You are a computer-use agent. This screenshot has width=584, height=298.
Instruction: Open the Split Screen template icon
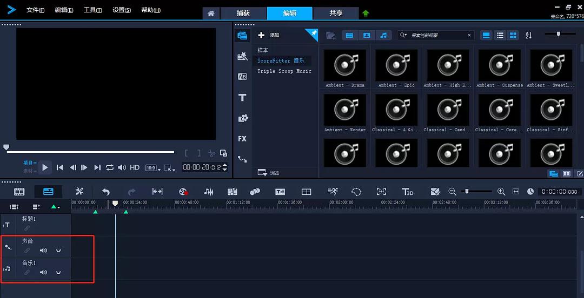435,192
